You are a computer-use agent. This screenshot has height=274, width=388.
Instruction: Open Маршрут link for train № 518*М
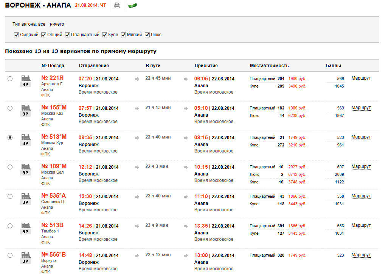pyautogui.click(x=361, y=137)
